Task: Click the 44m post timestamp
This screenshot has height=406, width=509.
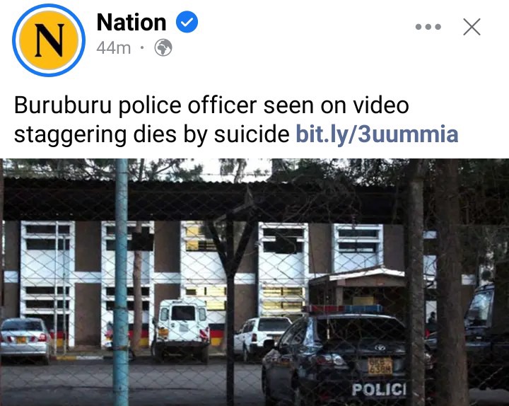Action: click(x=113, y=48)
